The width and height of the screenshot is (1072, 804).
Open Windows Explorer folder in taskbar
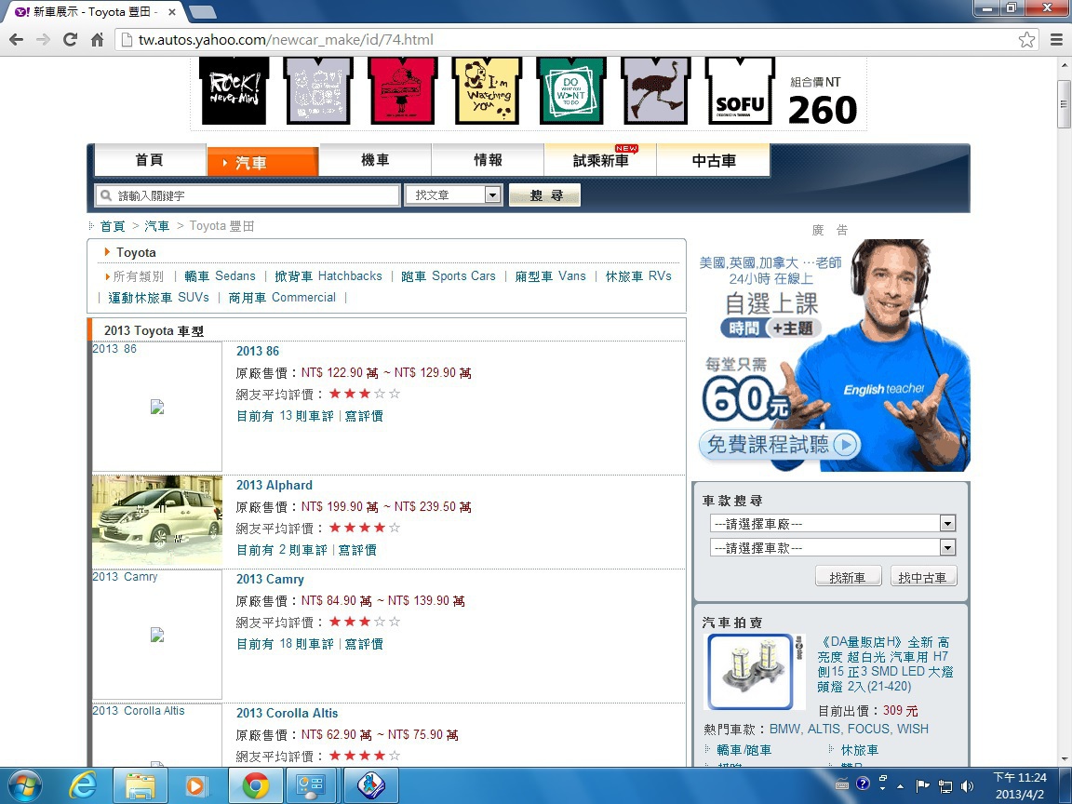pyautogui.click(x=140, y=785)
